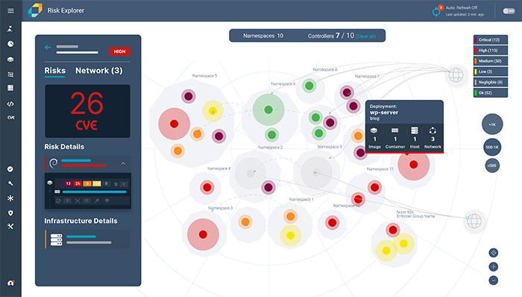Select the large red node in Namespace 3

[203, 234]
